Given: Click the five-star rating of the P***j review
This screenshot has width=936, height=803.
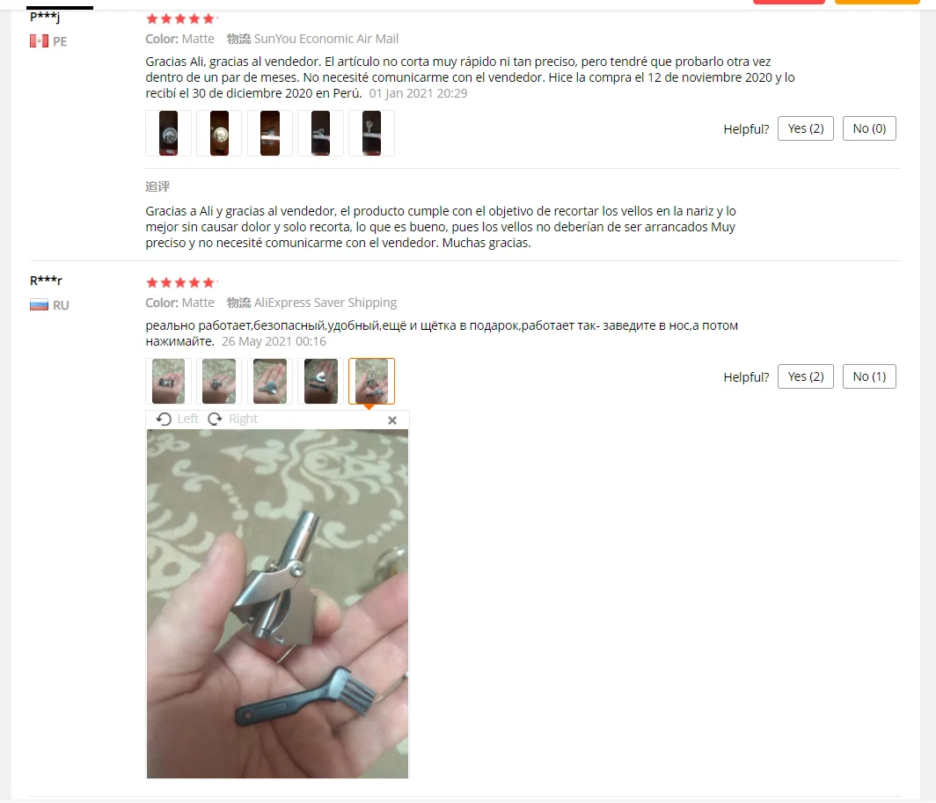Looking at the screenshot, I should 181,19.
